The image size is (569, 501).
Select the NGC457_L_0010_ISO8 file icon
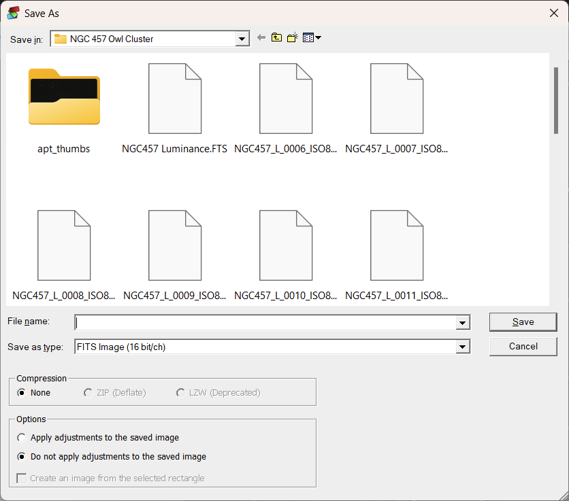point(286,245)
